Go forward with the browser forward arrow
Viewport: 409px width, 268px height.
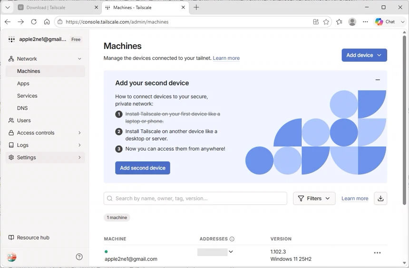(x=20, y=22)
